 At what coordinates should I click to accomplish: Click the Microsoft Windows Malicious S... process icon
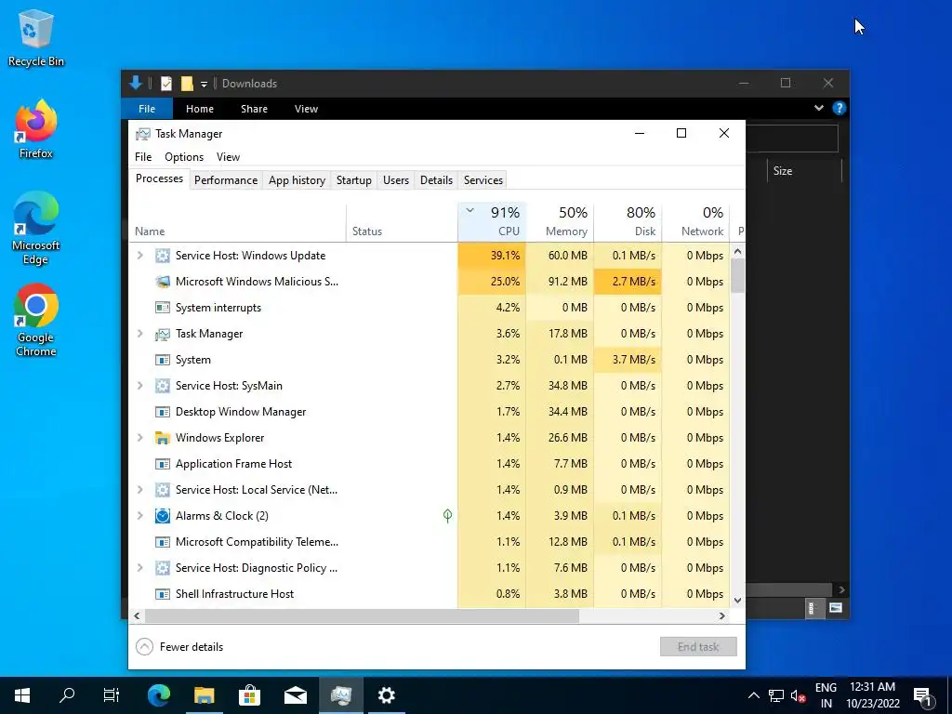162,282
